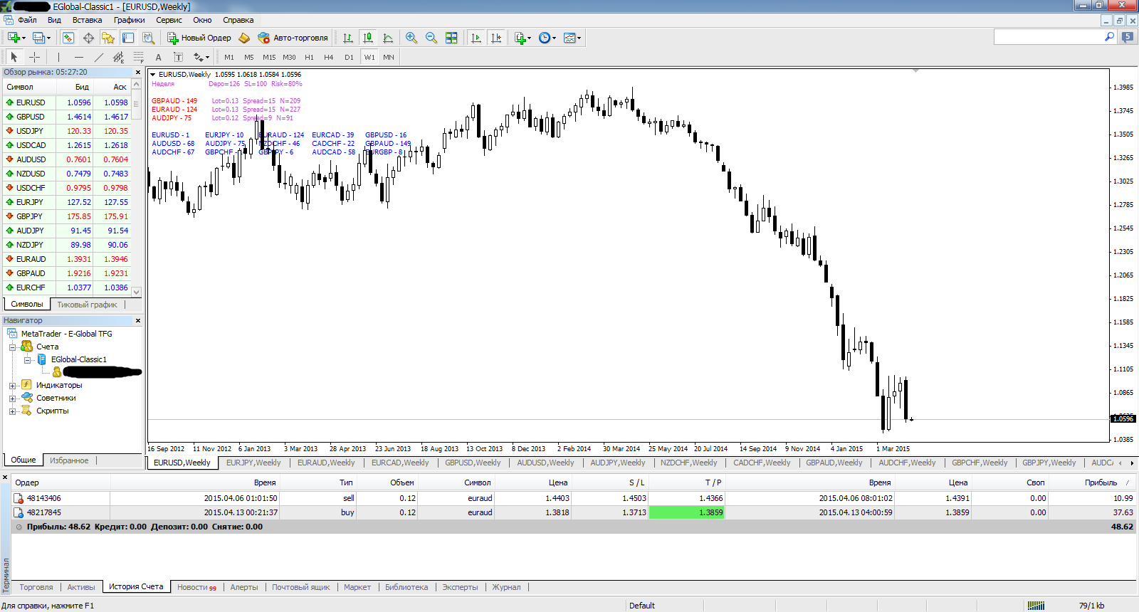Switch to MN monthly timeframe
1139x612 pixels.
click(389, 57)
